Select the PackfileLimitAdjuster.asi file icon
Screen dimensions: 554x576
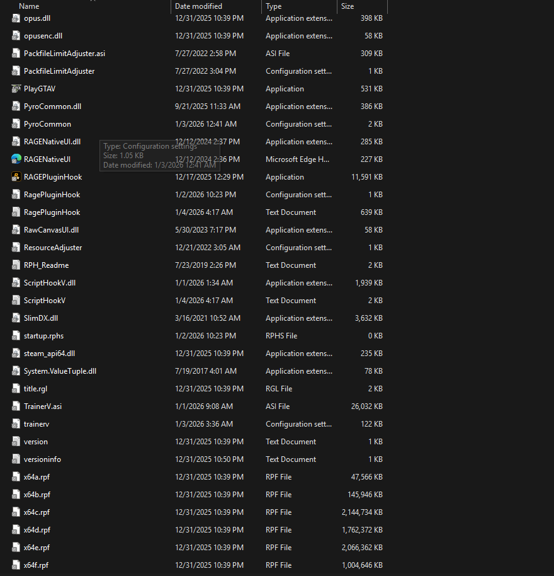(16, 54)
